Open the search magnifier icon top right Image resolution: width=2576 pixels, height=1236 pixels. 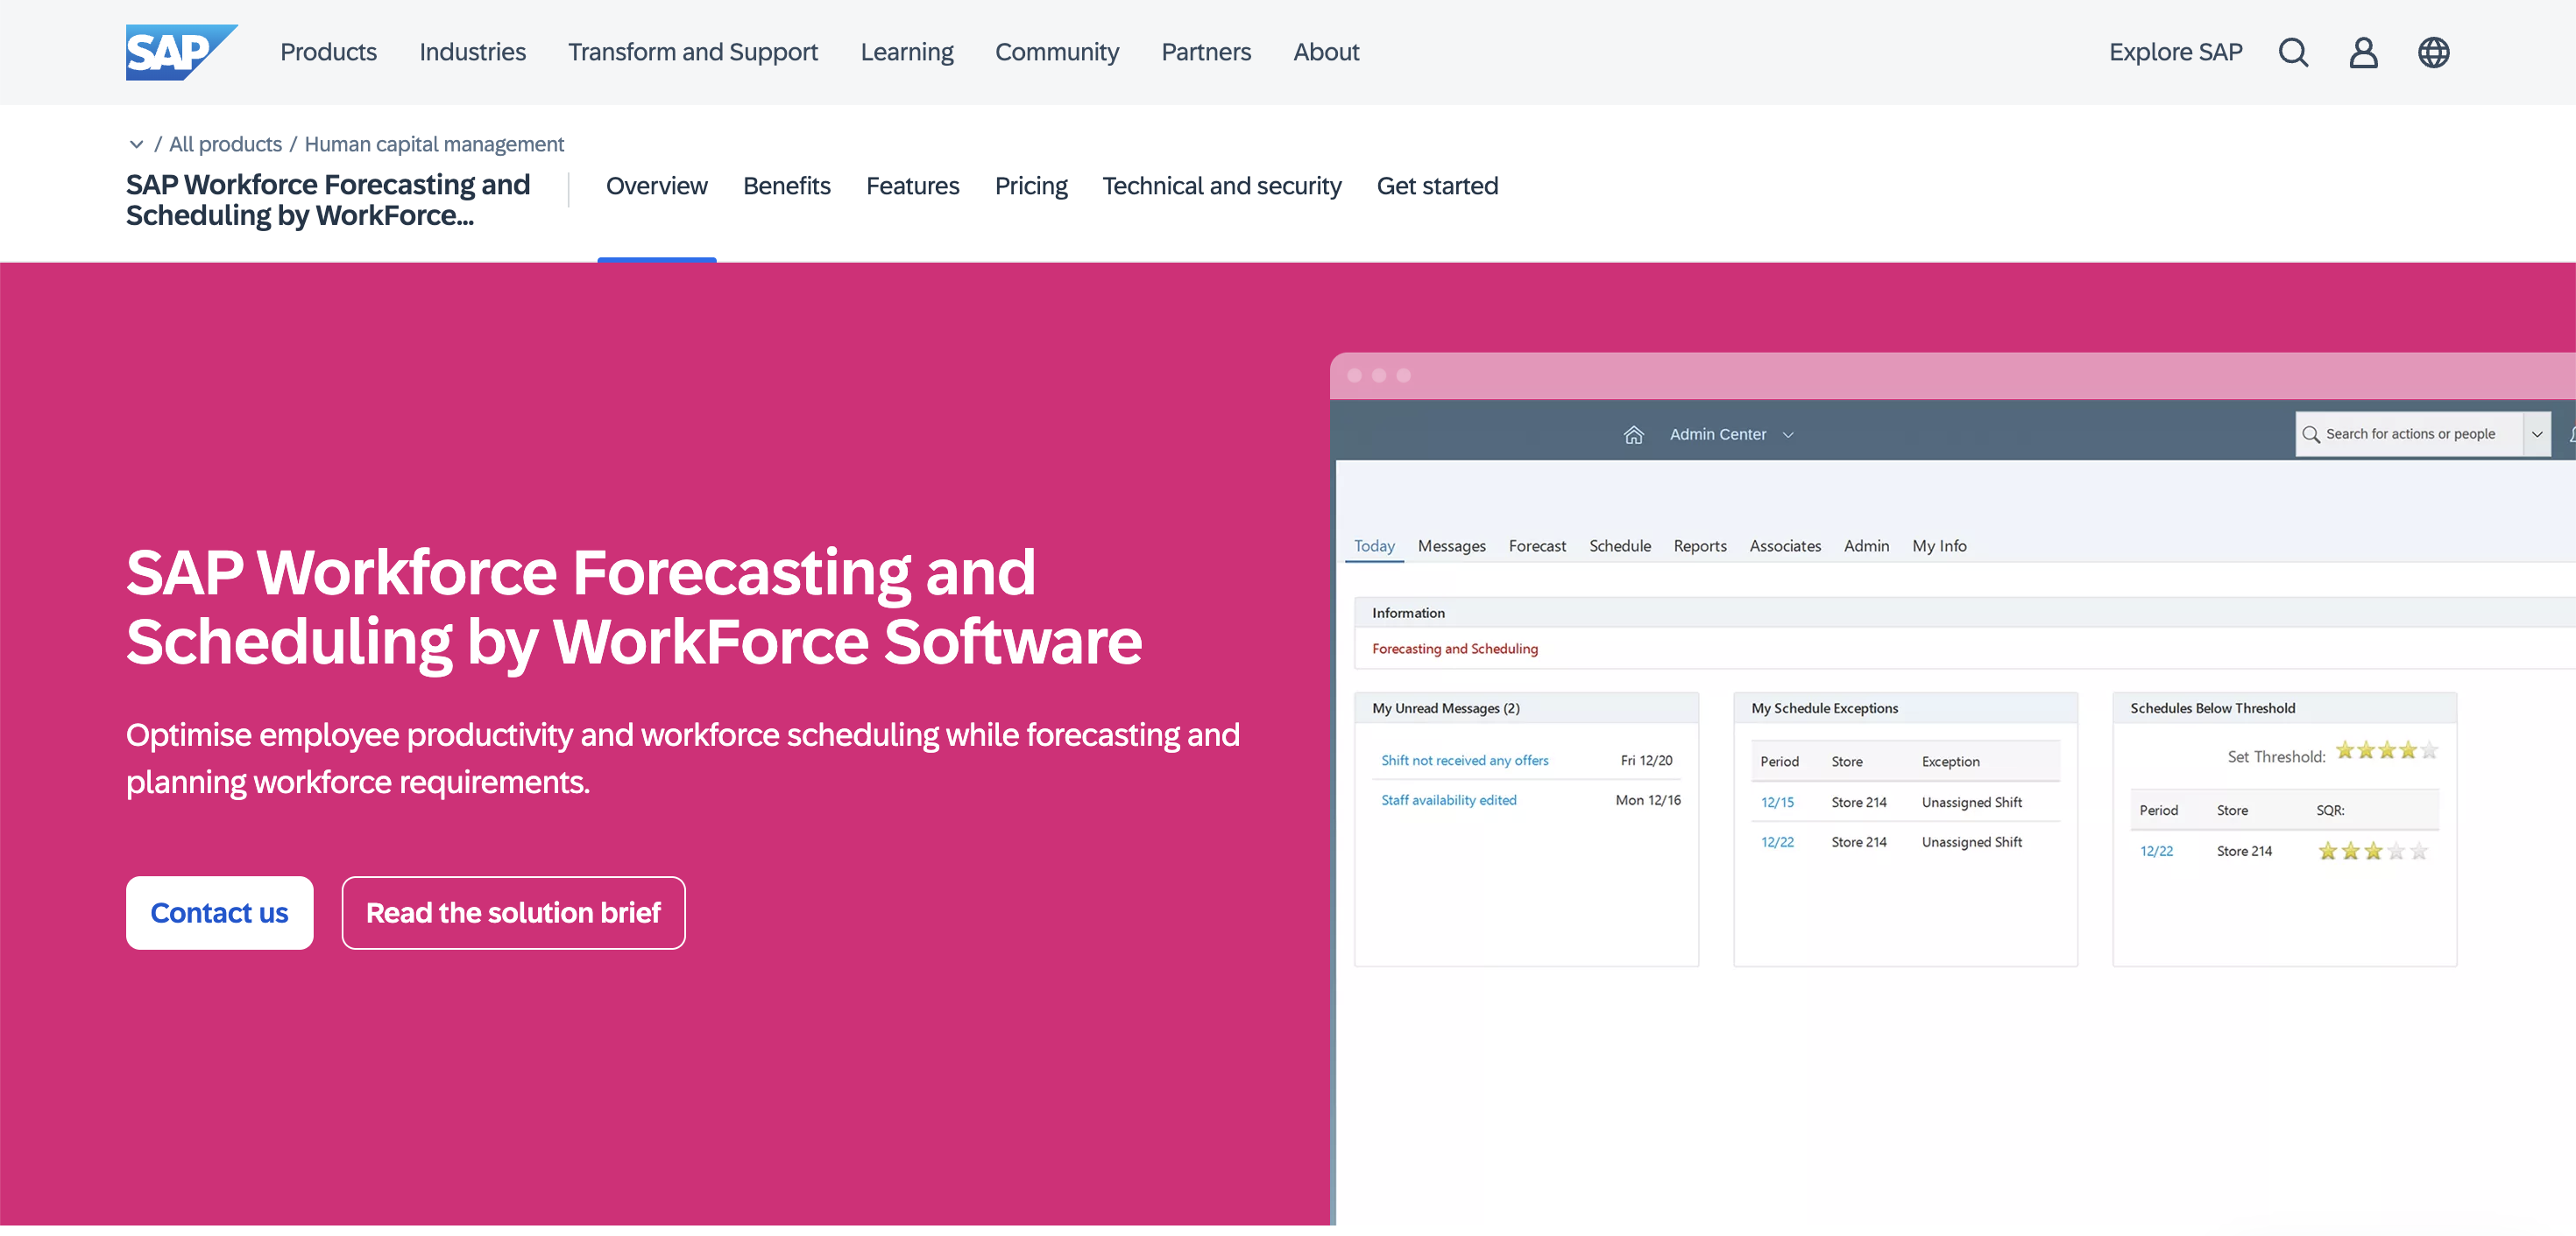tap(2292, 52)
